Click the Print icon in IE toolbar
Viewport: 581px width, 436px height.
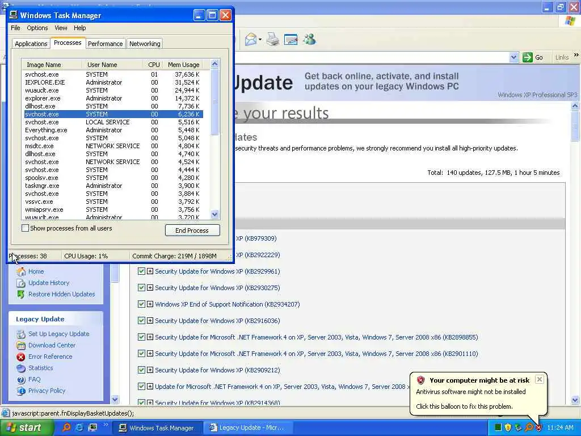click(273, 39)
